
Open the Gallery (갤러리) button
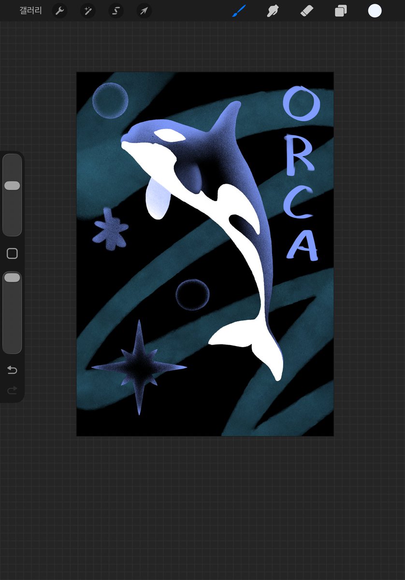[x=30, y=11]
